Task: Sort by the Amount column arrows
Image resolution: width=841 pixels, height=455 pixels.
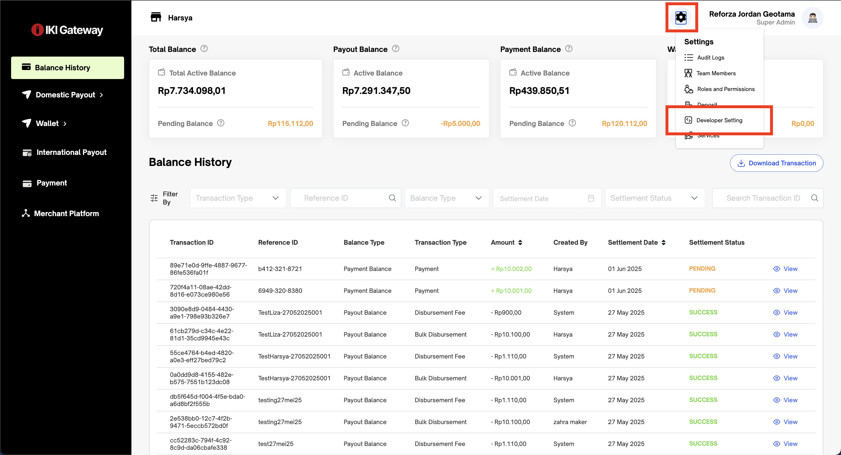Action: pos(520,242)
